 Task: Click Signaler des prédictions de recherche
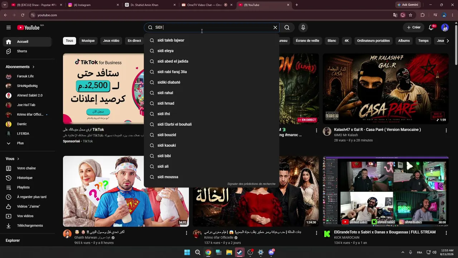251,184
